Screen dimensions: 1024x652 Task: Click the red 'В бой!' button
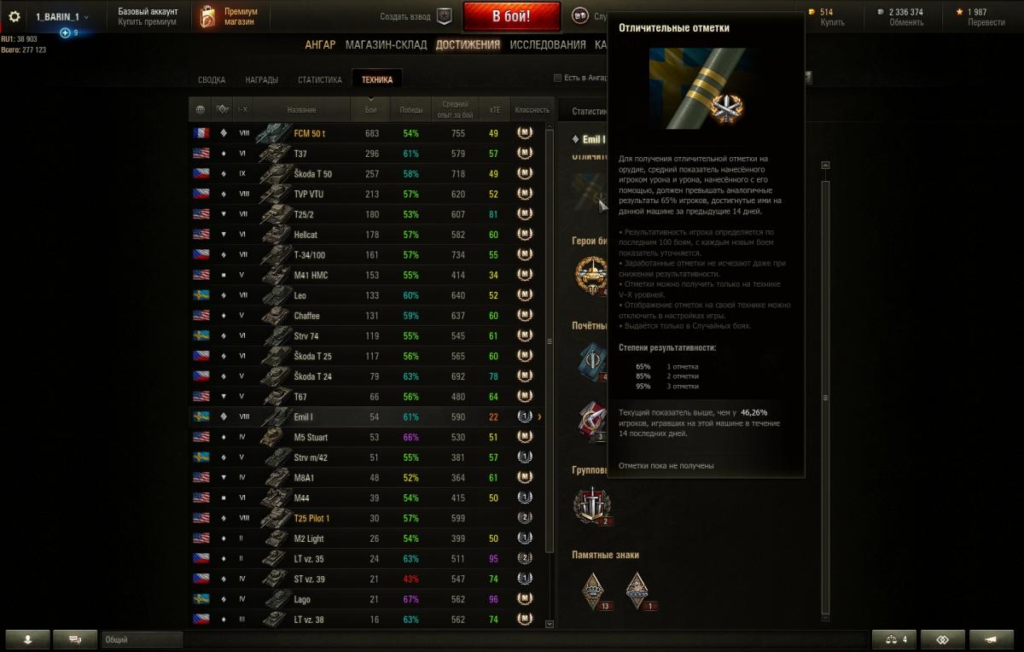click(x=512, y=16)
